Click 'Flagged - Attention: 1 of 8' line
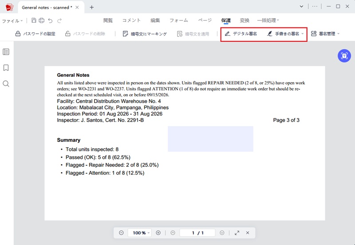Image resolution: width=355 pixels, height=245 pixels. tap(105, 173)
